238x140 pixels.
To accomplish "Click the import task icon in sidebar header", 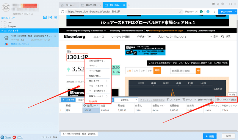I will point(45,17).
